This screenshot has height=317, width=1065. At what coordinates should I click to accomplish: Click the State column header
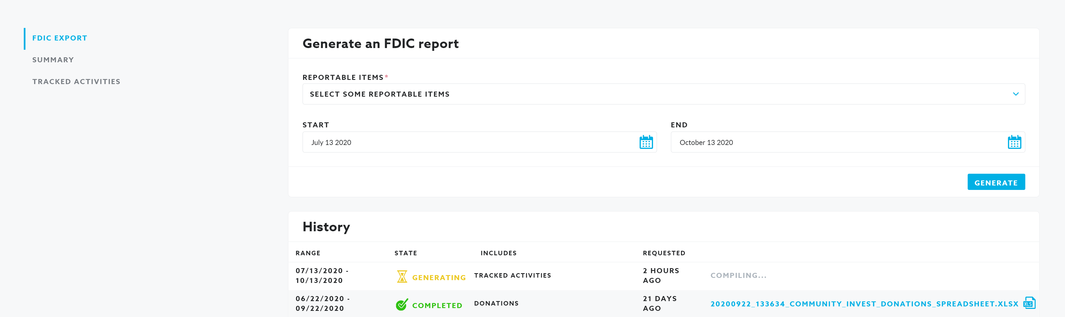[x=405, y=253]
